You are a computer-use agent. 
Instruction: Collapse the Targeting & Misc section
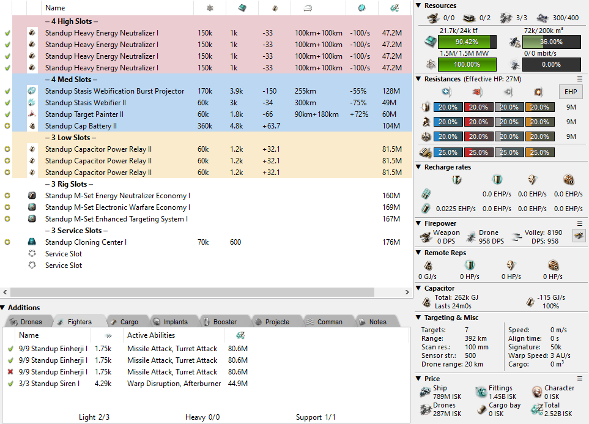(x=419, y=318)
